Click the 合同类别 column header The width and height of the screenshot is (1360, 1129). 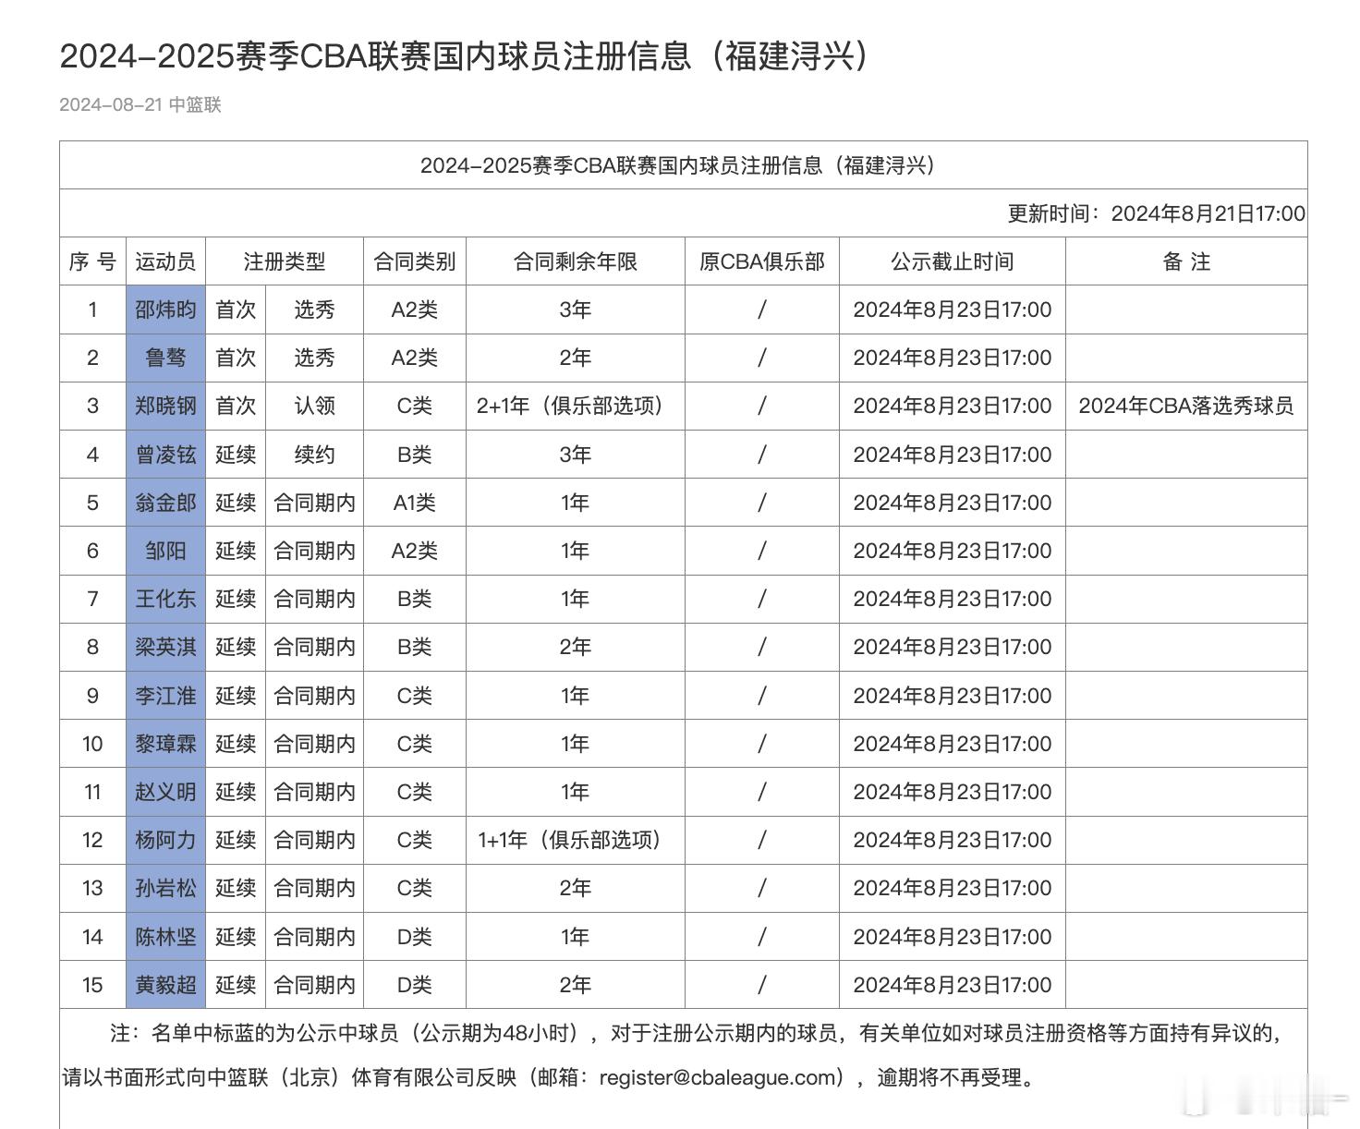pyautogui.click(x=413, y=261)
